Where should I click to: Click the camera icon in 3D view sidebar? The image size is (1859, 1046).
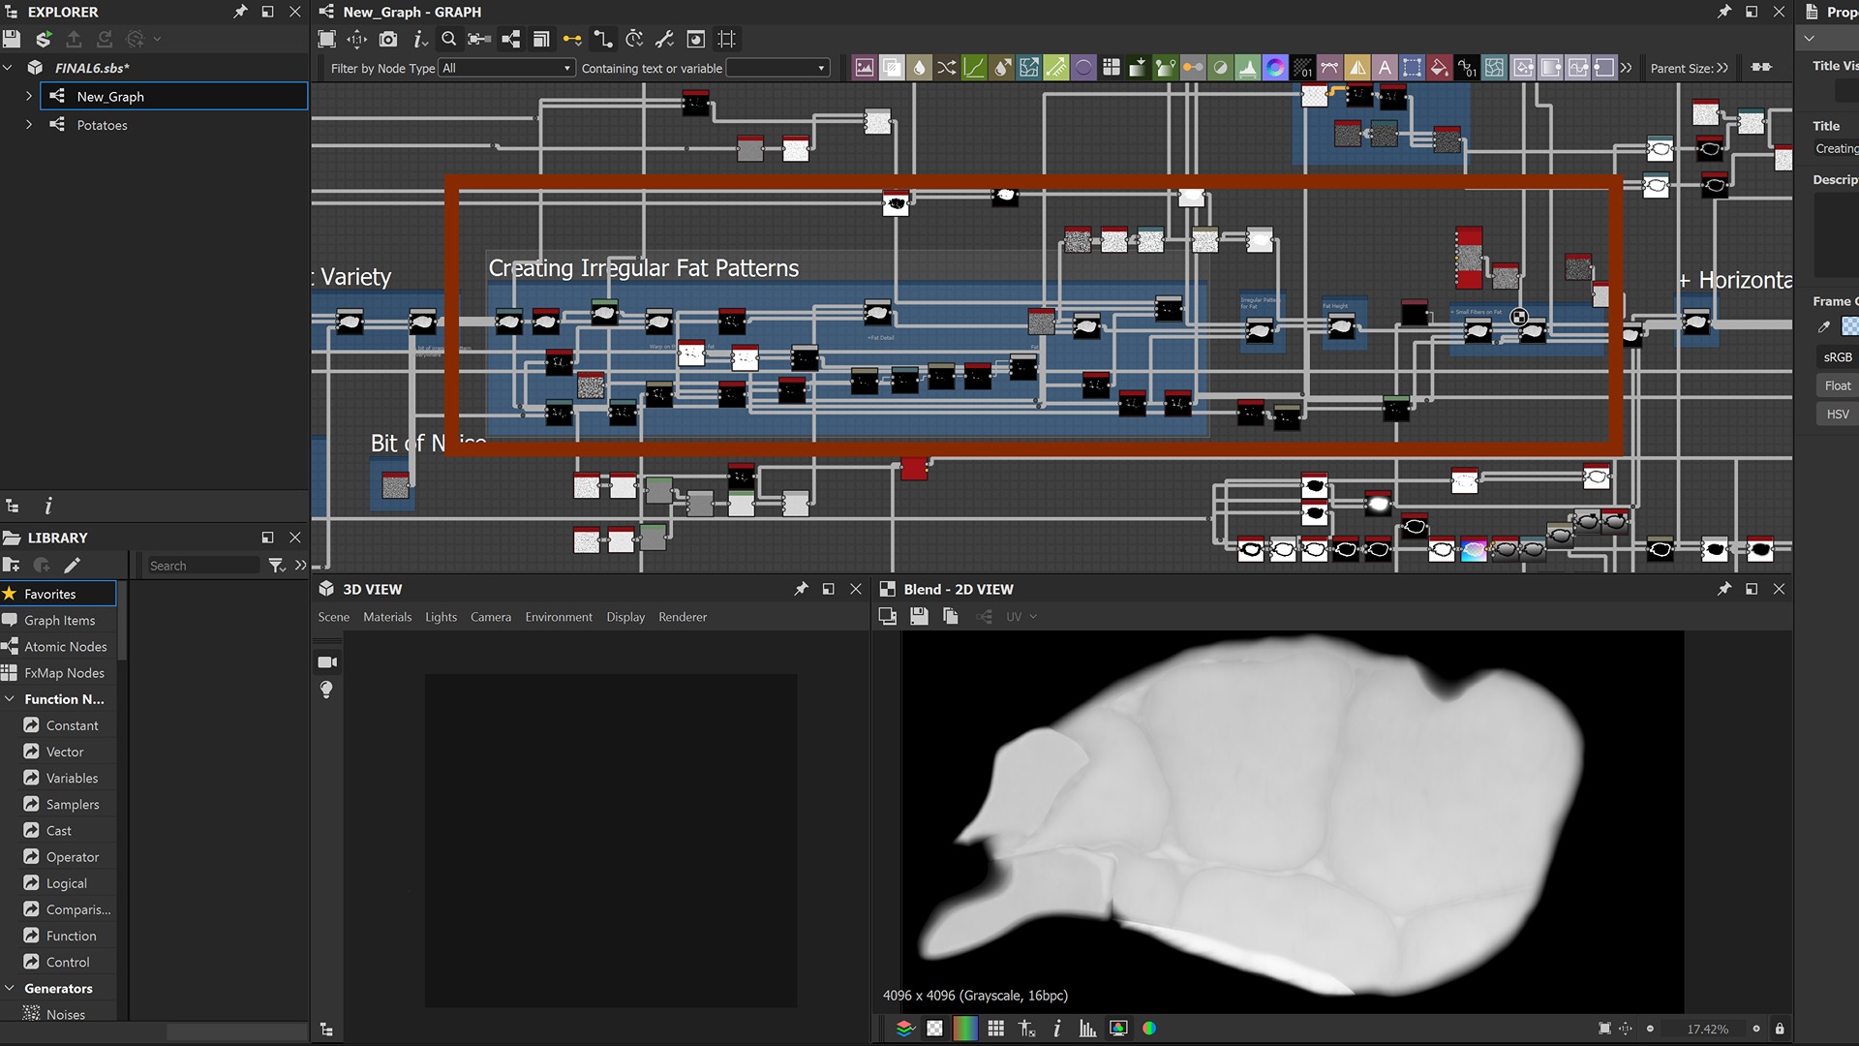327,662
